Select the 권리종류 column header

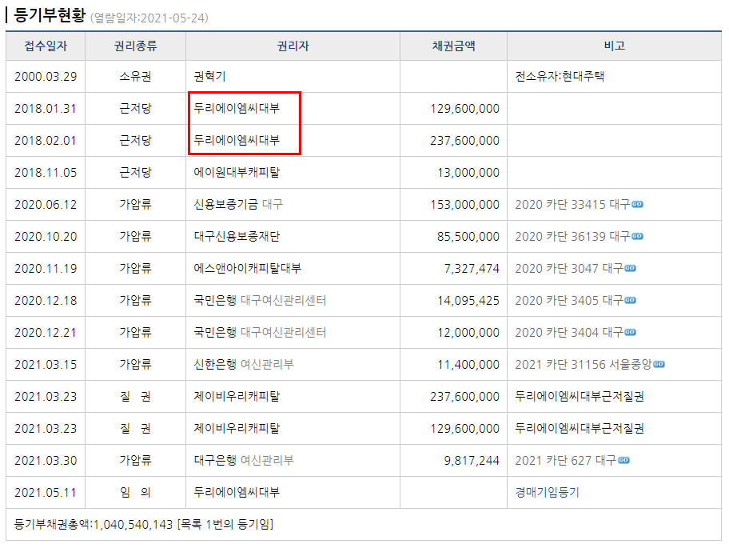135,46
